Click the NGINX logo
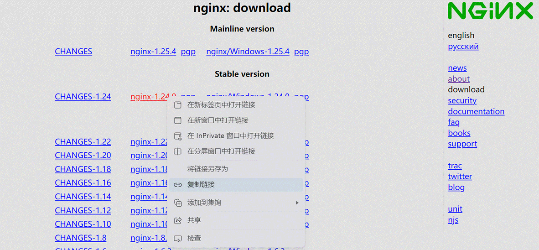This screenshot has width=539, height=250. click(x=490, y=11)
